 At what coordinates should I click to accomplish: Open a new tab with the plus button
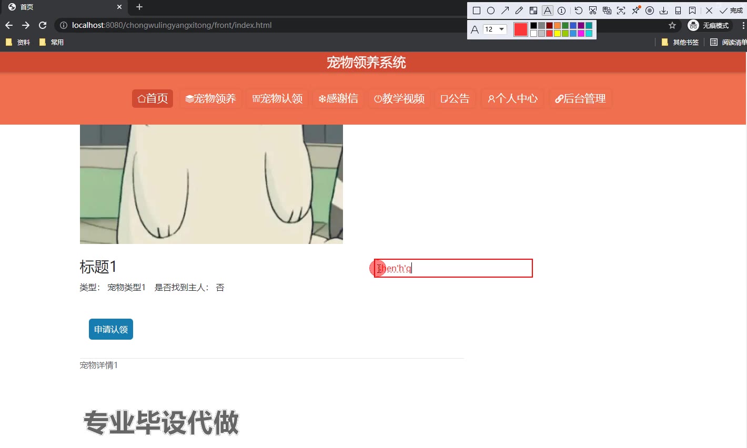point(139,7)
